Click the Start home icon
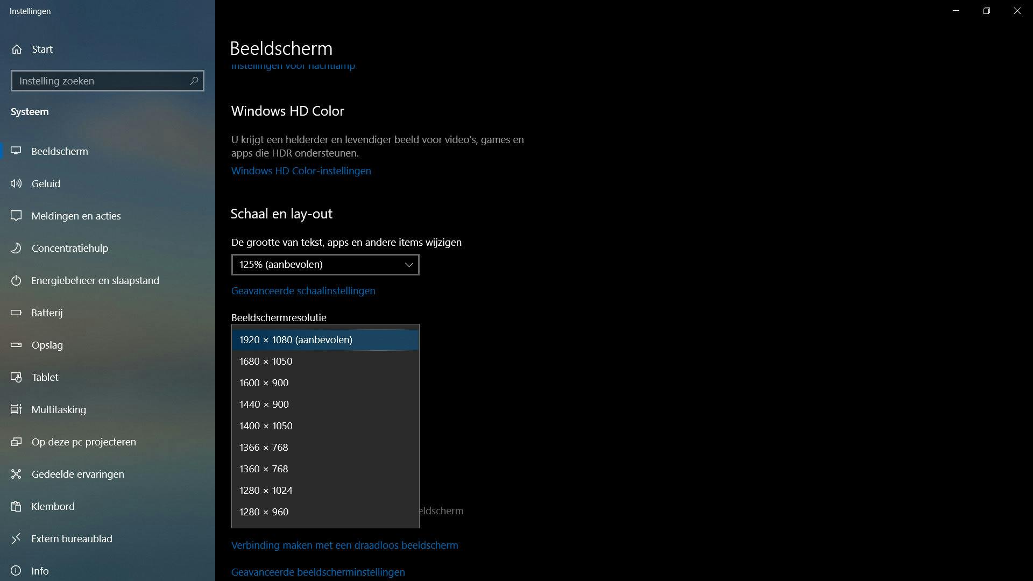The image size is (1033, 581). tap(17, 49)
